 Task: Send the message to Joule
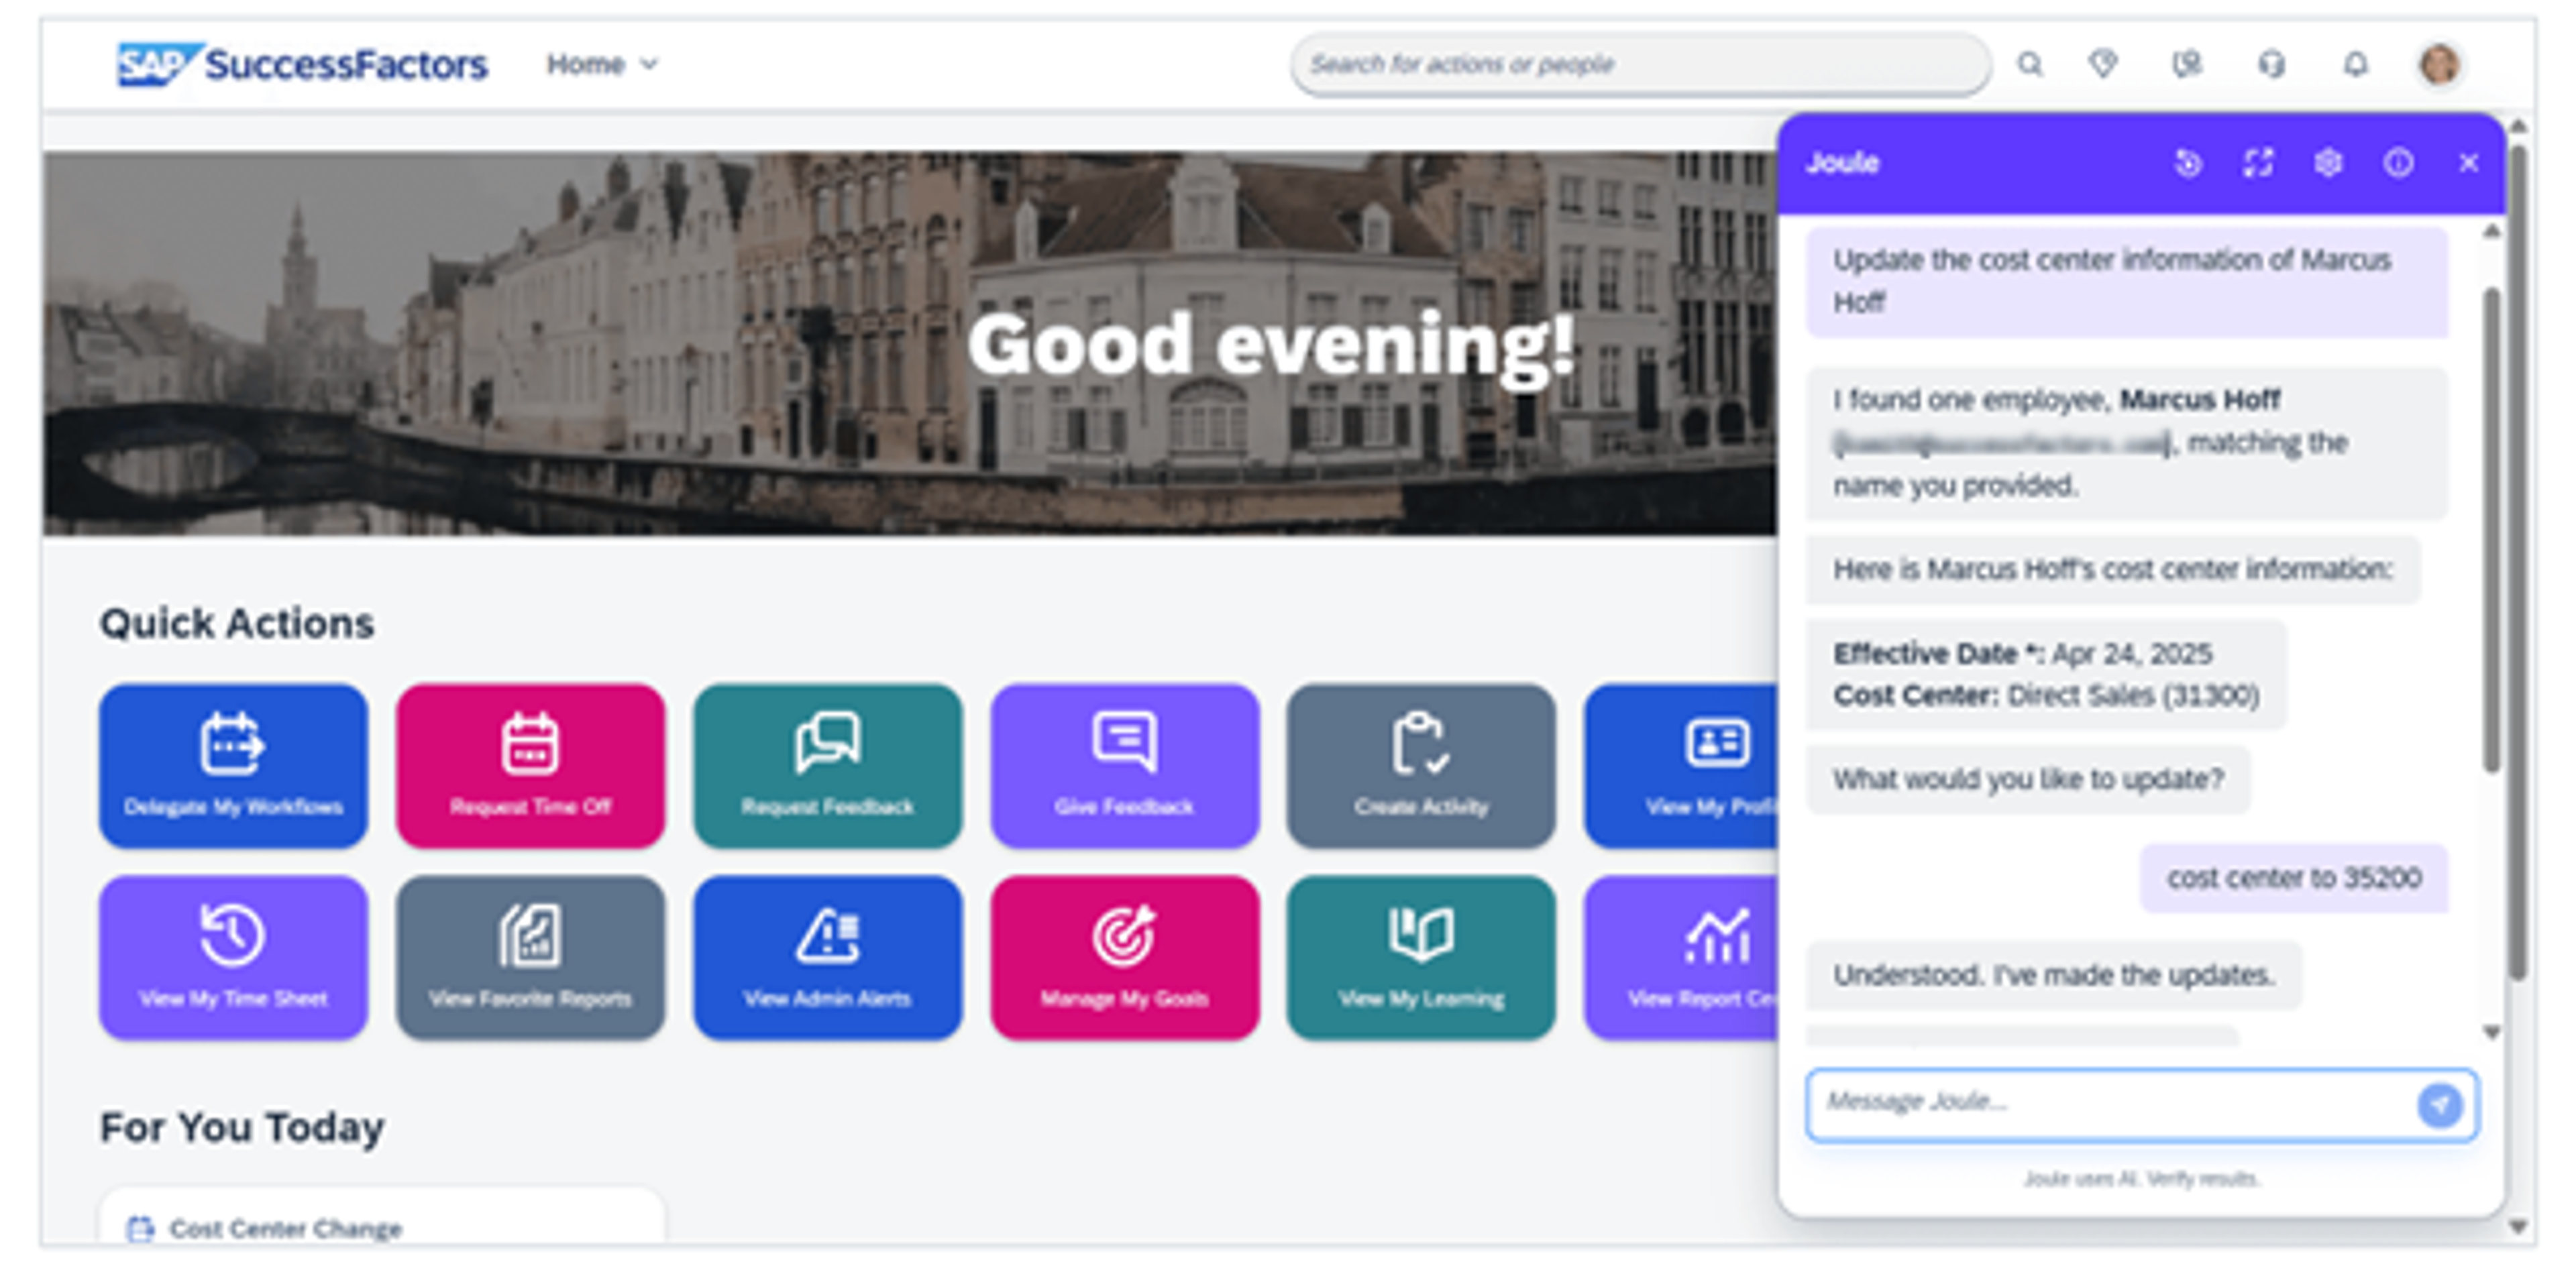pos(2440,1105)
